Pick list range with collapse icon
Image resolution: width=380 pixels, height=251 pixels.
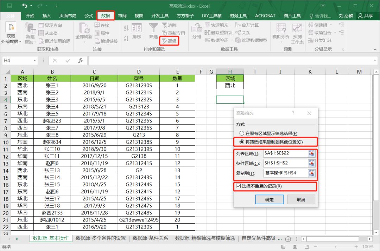click(312, 153)
